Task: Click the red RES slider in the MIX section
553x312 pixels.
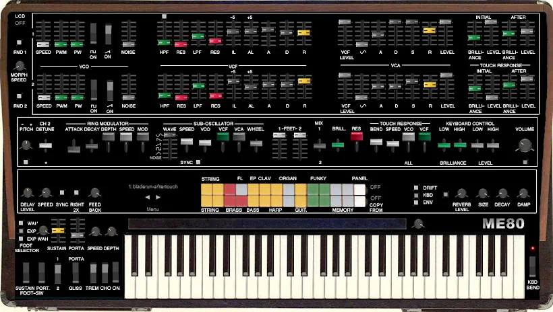Action: pyautogui.click(x=357, y=136)
